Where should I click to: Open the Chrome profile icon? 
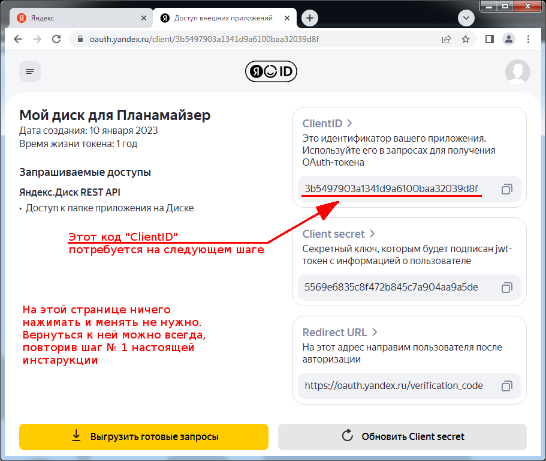pos(509,39)
